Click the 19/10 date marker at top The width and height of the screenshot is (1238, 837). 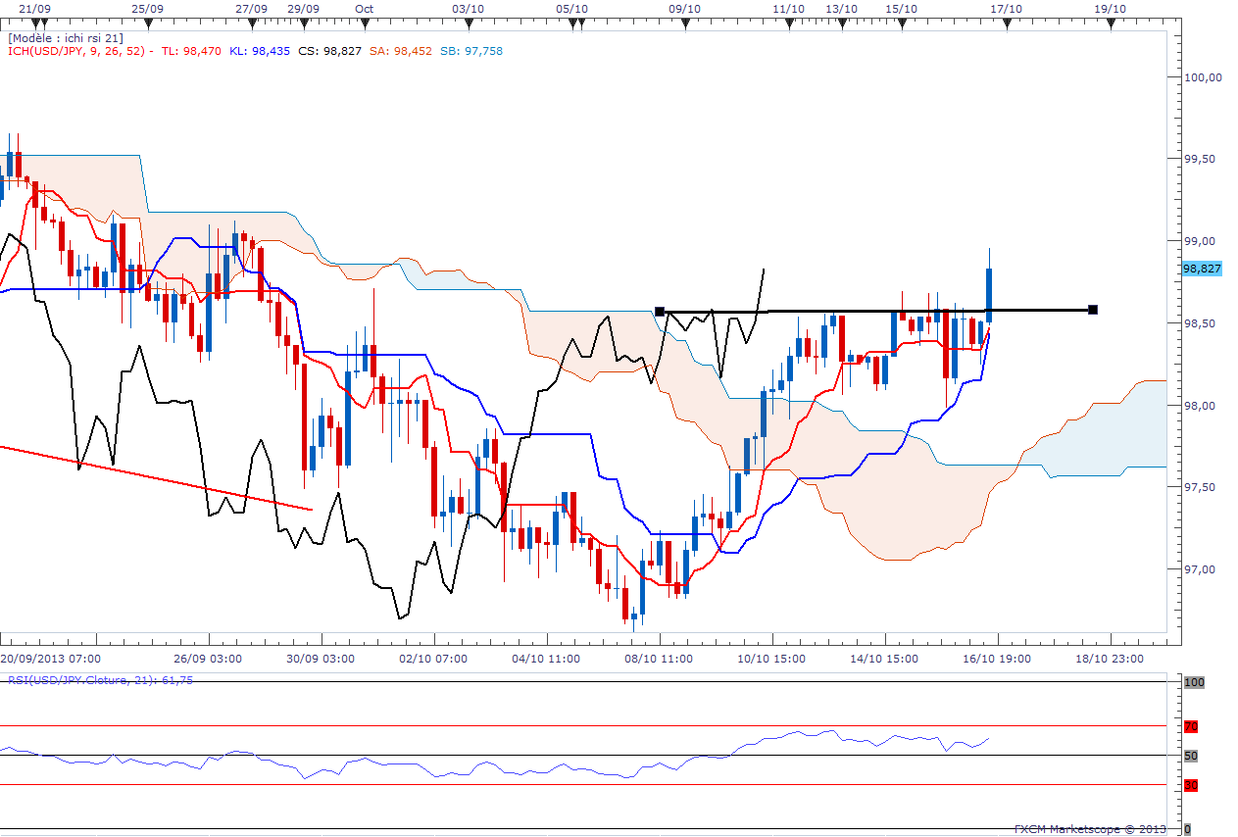tap(1110, 8)
